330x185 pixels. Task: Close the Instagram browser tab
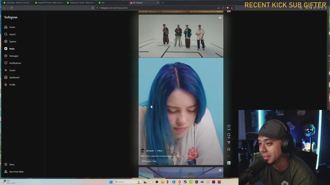pyautogui.click(x=158, y=3)
